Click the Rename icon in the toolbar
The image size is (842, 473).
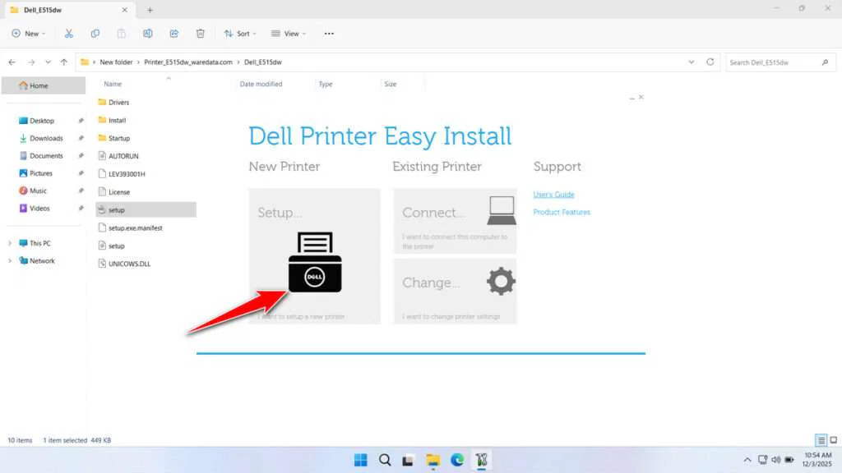(x=147, y=33)
